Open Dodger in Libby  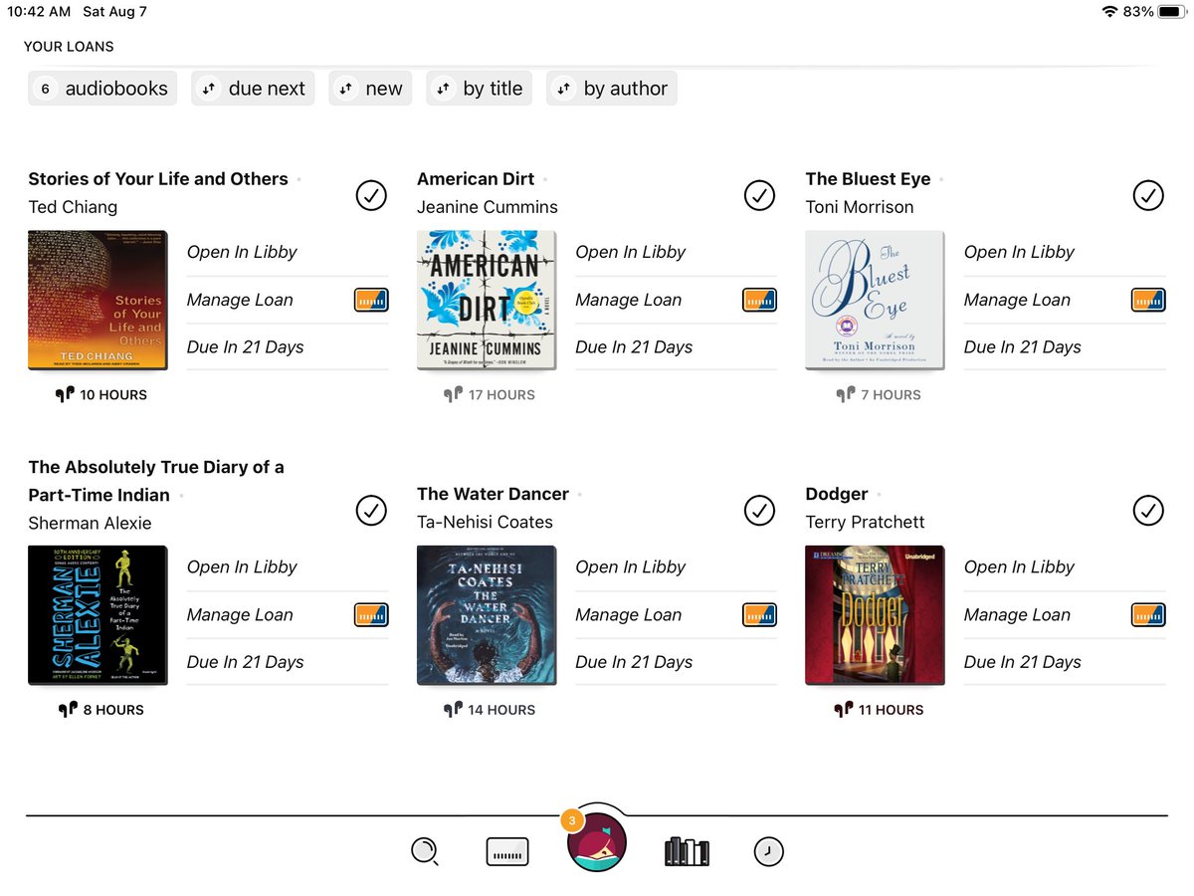click(1019, 566)
